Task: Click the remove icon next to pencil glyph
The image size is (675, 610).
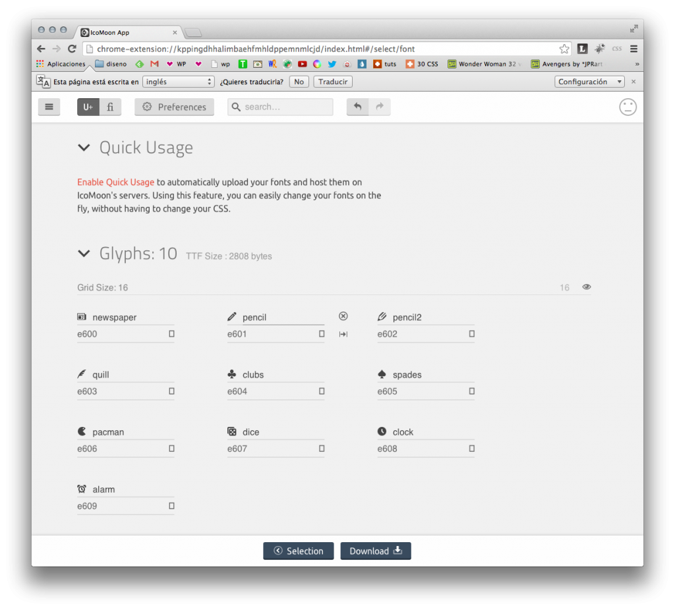Action: click(x=343, y=317)
